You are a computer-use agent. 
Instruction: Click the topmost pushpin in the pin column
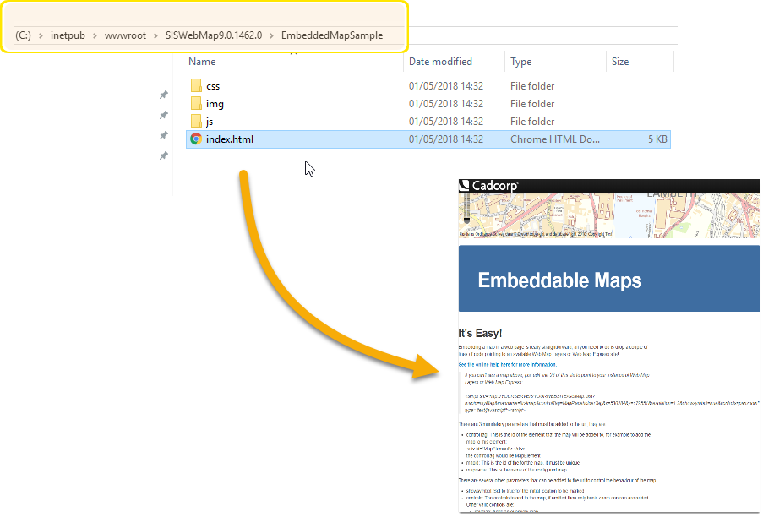[x=163, y=95]
